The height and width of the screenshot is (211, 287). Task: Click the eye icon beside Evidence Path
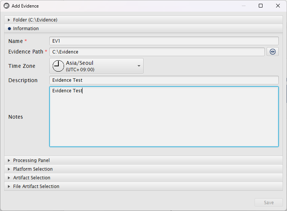pos(273,52)
